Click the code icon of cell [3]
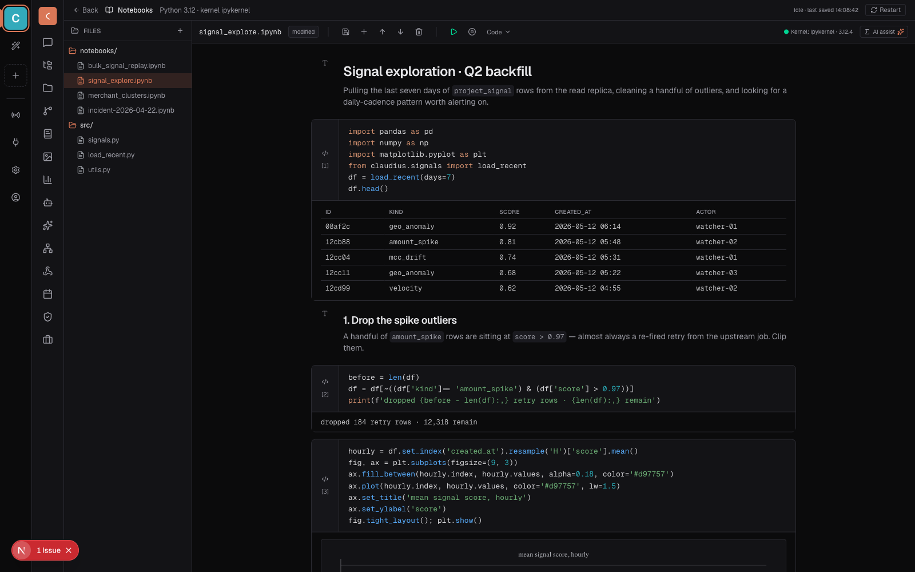Viewport: 915px width, 572px height. coord(325,479)
